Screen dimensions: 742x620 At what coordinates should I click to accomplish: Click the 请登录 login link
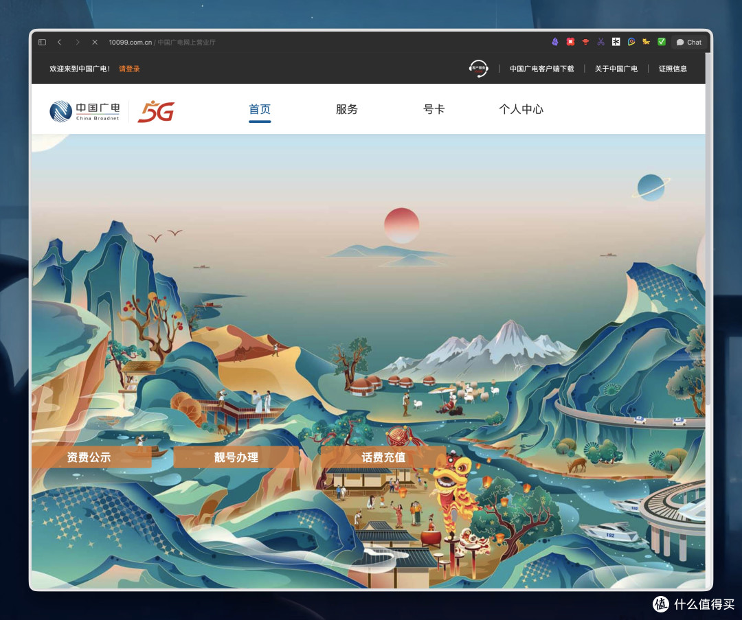tap(129, 69)
